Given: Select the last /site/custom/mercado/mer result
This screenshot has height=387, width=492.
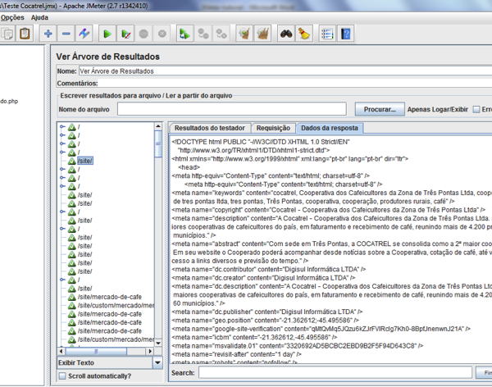Looking at the screenshot, I should pyautogui.click(x=116, y=339).
